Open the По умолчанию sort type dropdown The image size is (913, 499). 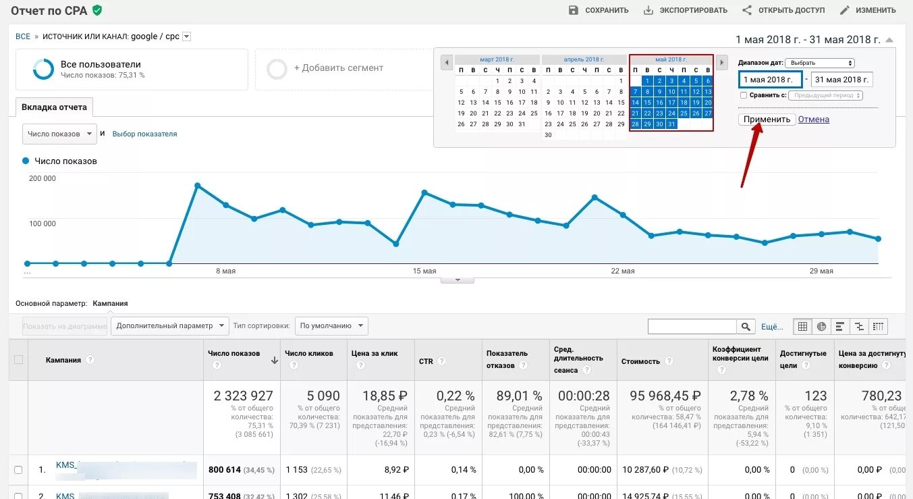tap(331, 325)
